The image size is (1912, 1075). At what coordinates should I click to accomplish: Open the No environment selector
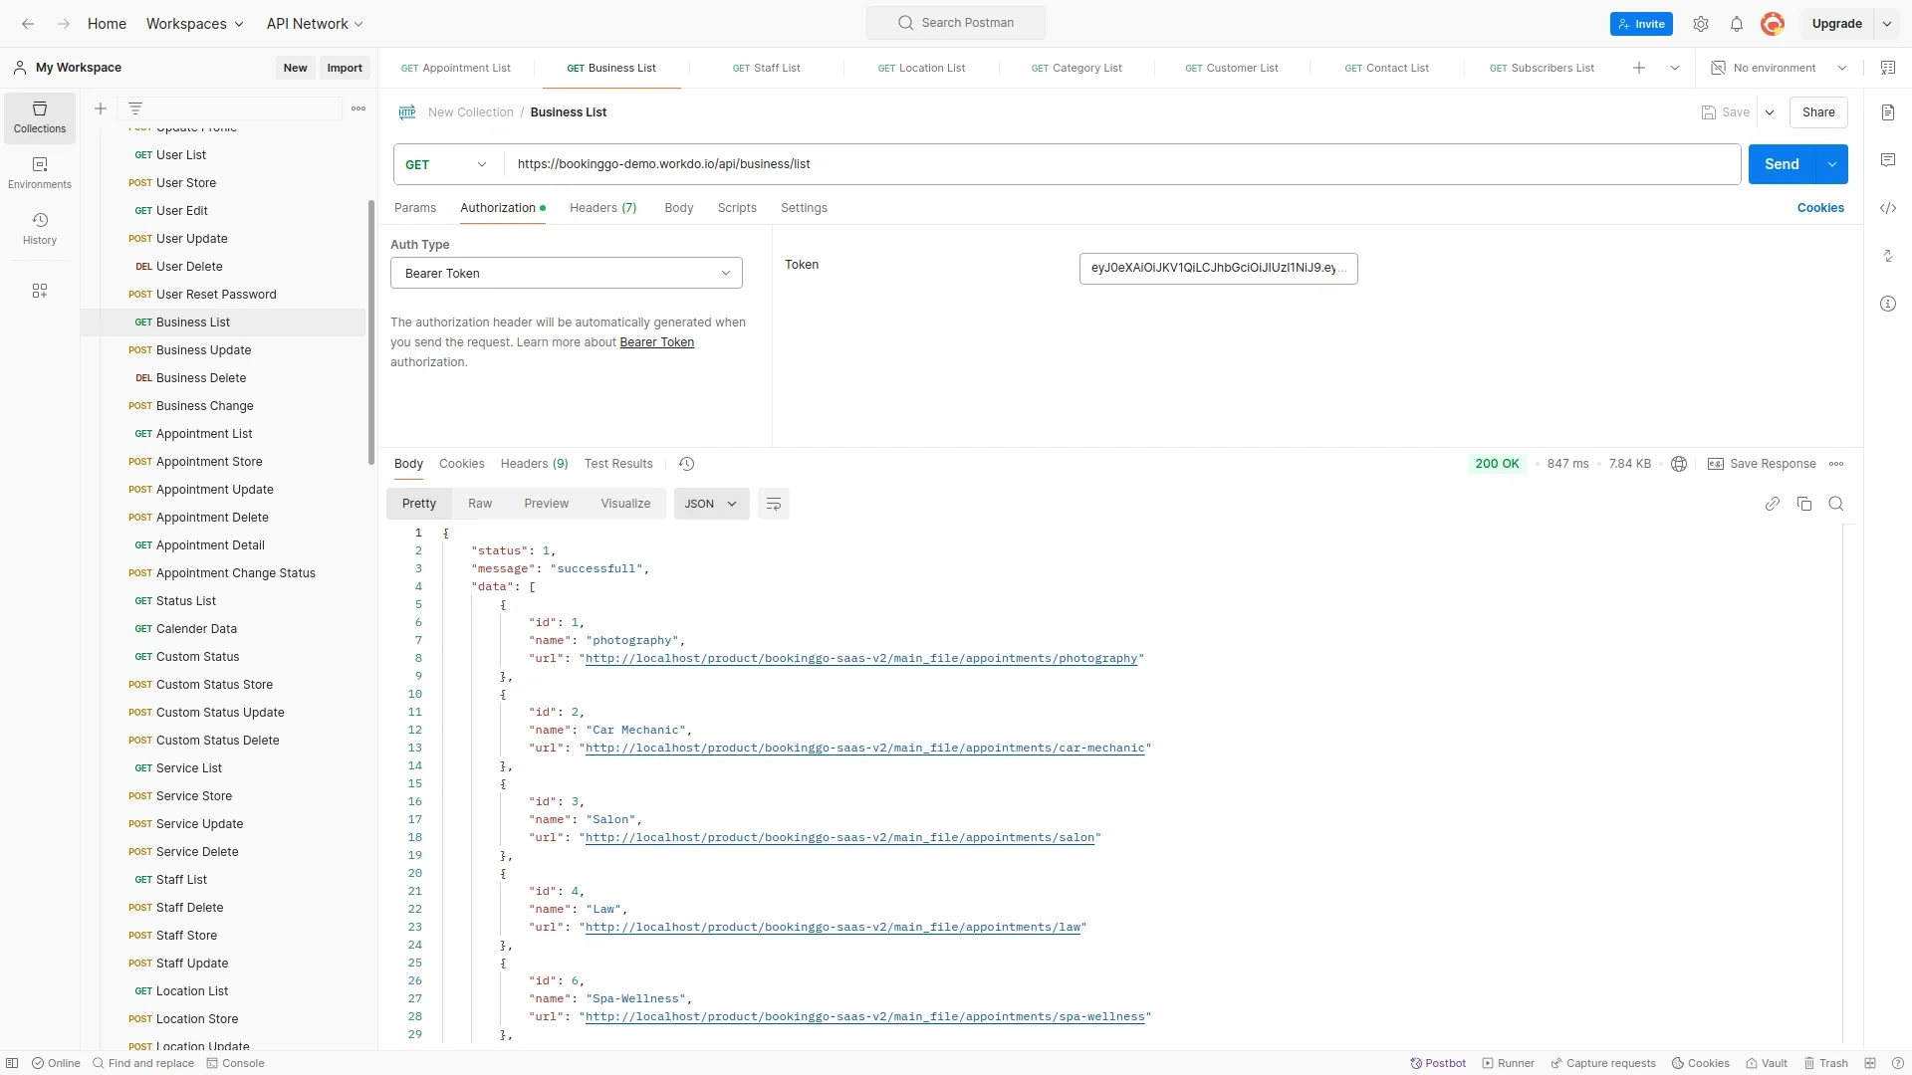[x=1779, y=68]
